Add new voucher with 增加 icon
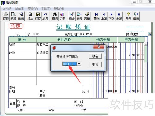 (x=30, y=16)
